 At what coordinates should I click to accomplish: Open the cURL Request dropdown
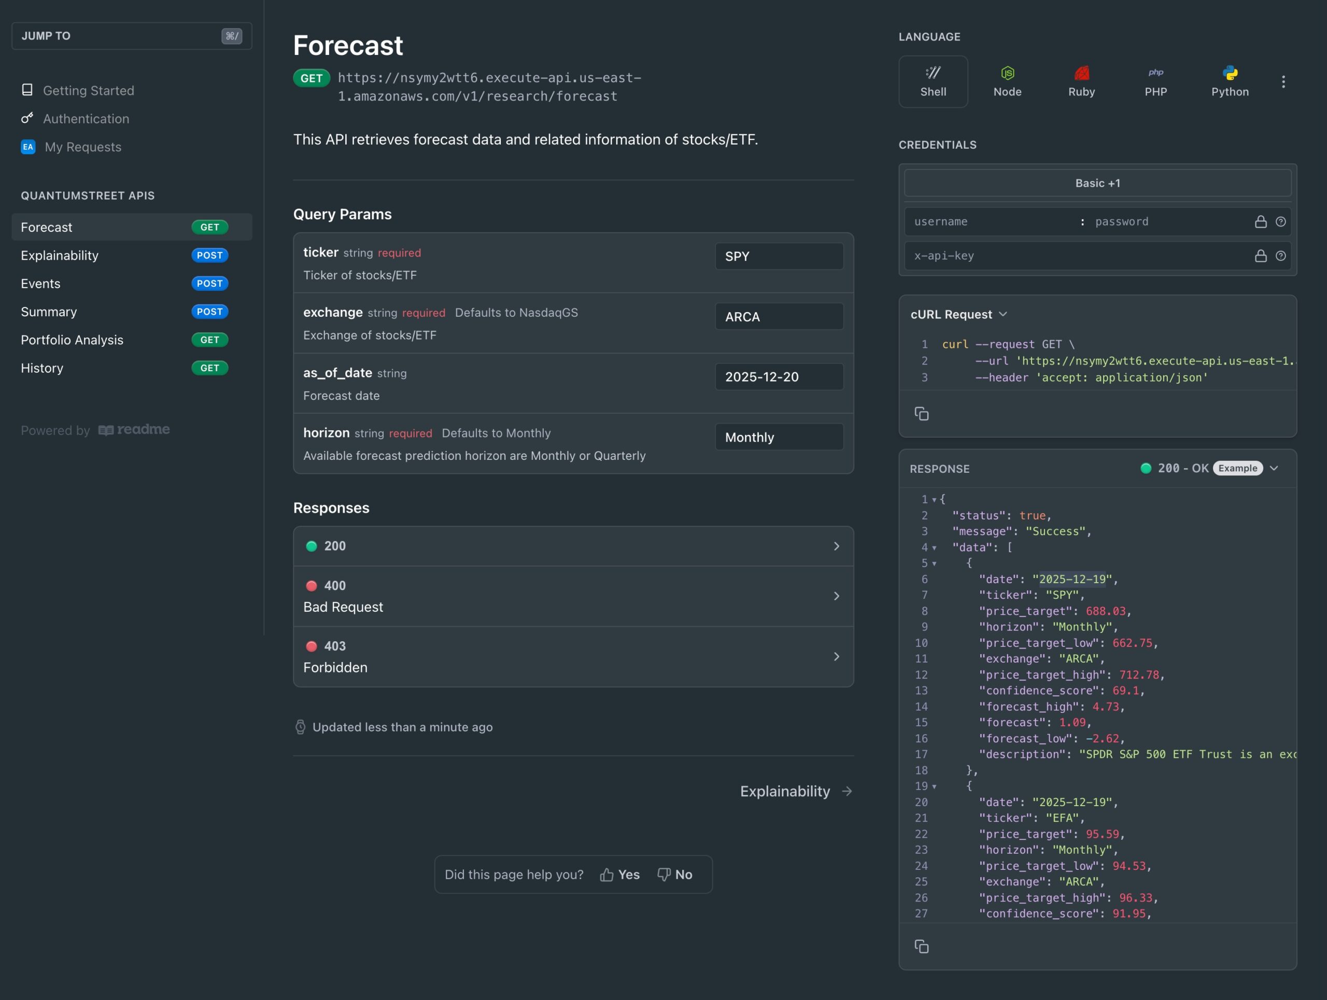click(x=958, y=314)
